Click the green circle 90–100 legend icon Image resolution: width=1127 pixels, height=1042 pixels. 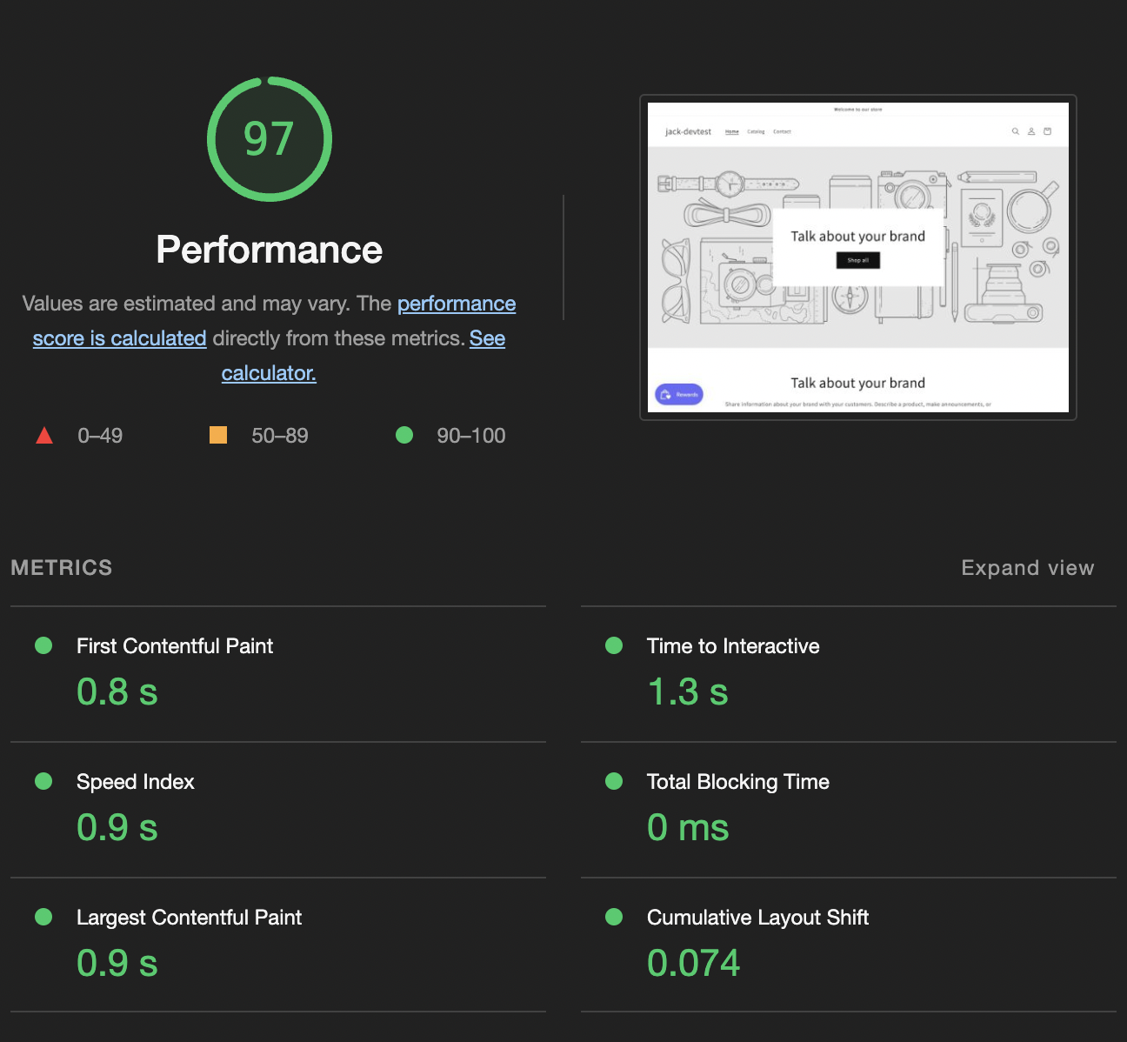(404, 435)
